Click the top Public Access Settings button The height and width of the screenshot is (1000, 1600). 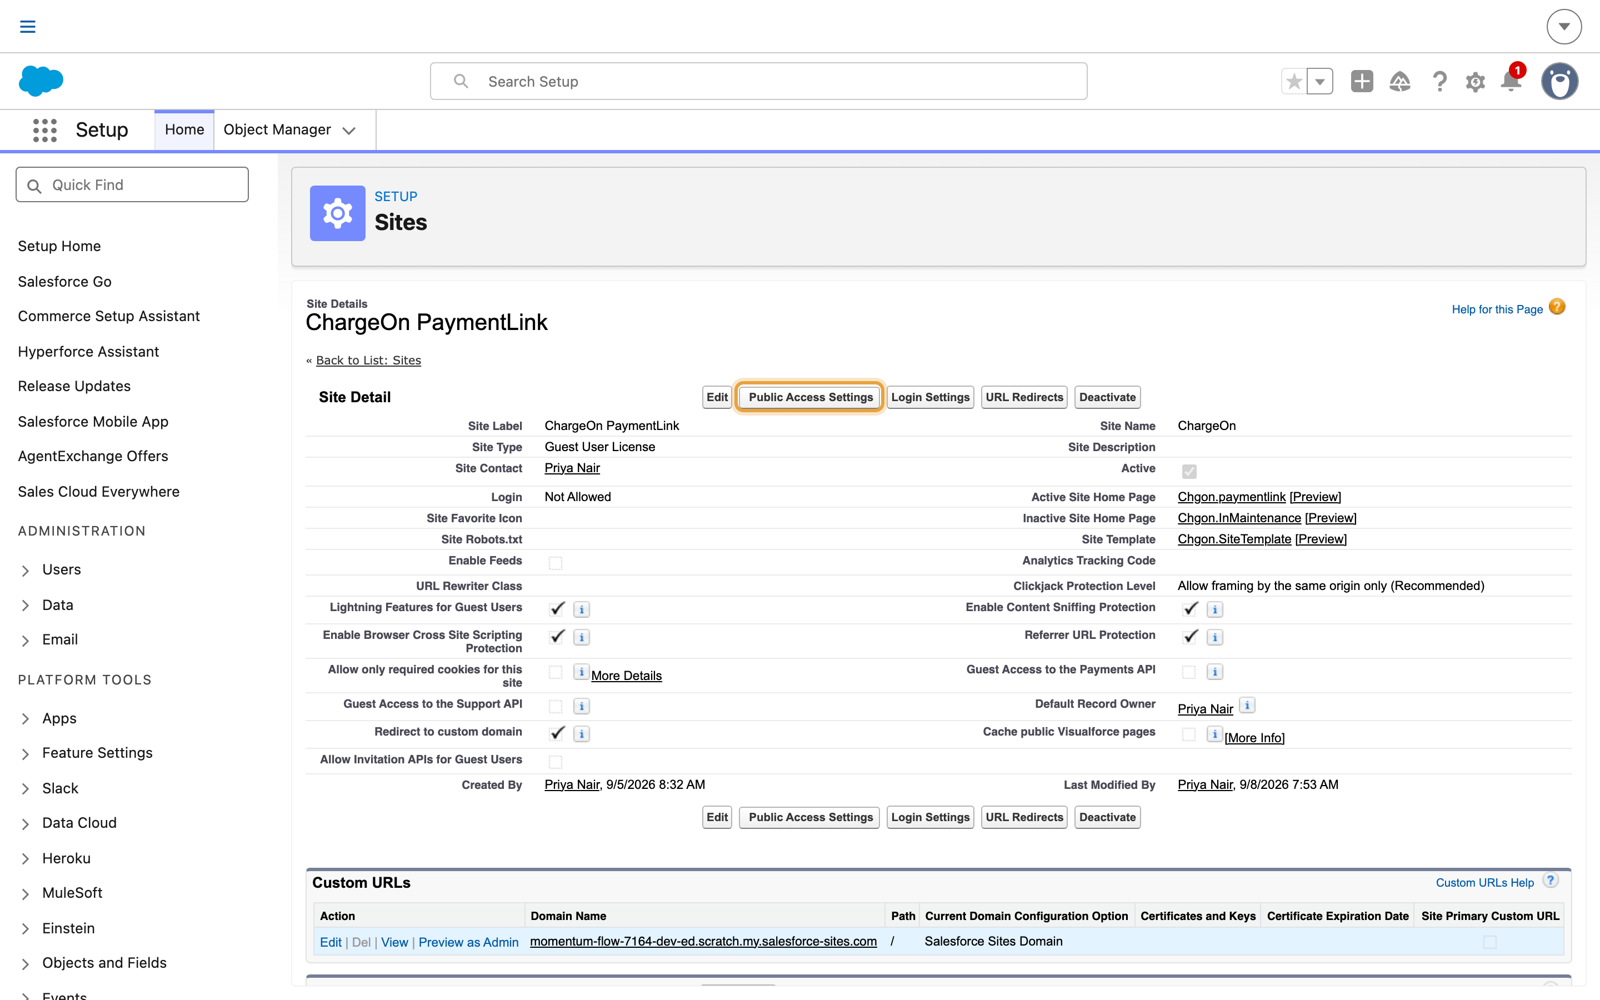(x=810, y=397)
